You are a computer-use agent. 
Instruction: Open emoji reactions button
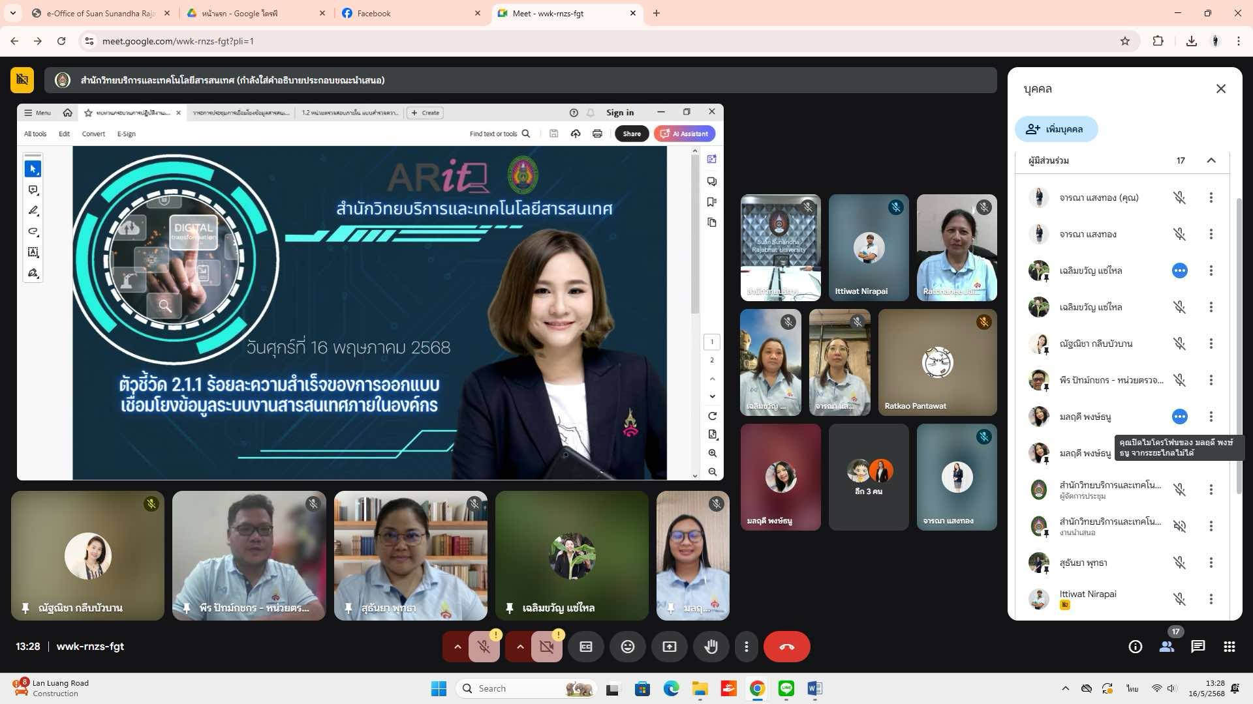[627, 647]
